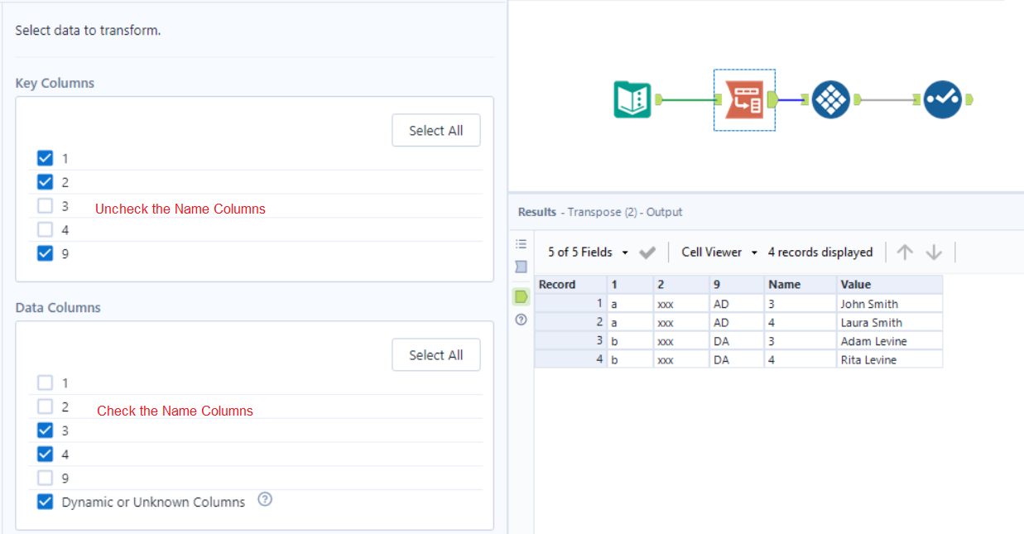Open the messages list icon in Results
This screenshot has width=1024, height=534.
(521, 243)
